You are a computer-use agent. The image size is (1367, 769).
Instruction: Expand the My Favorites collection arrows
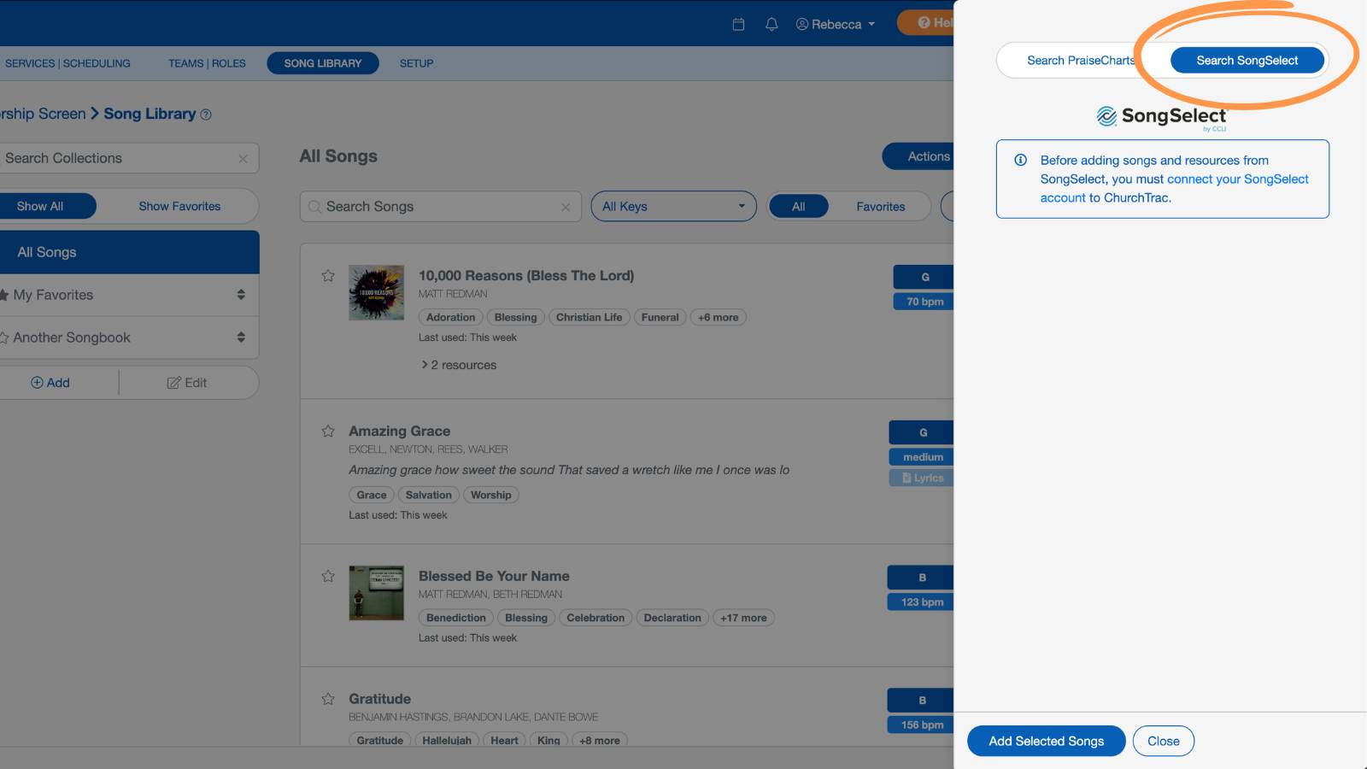click(x=241, y=295)
